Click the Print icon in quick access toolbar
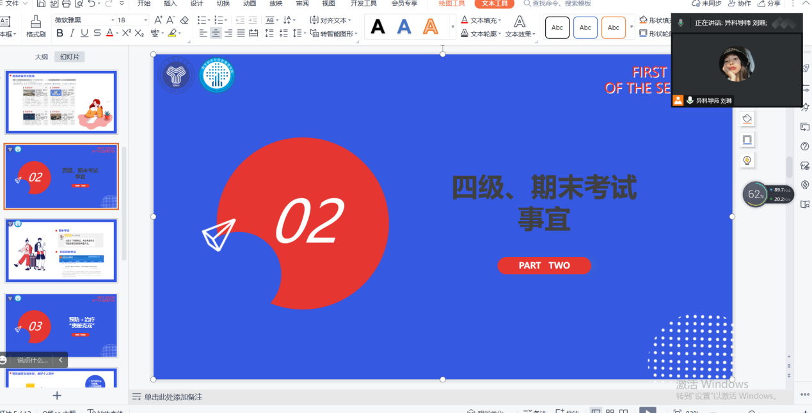 (x=66, y=4)
